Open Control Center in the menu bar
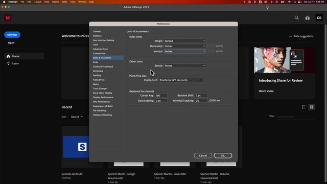The height and width of the screenshot is (184, 327). pos(300,2)
